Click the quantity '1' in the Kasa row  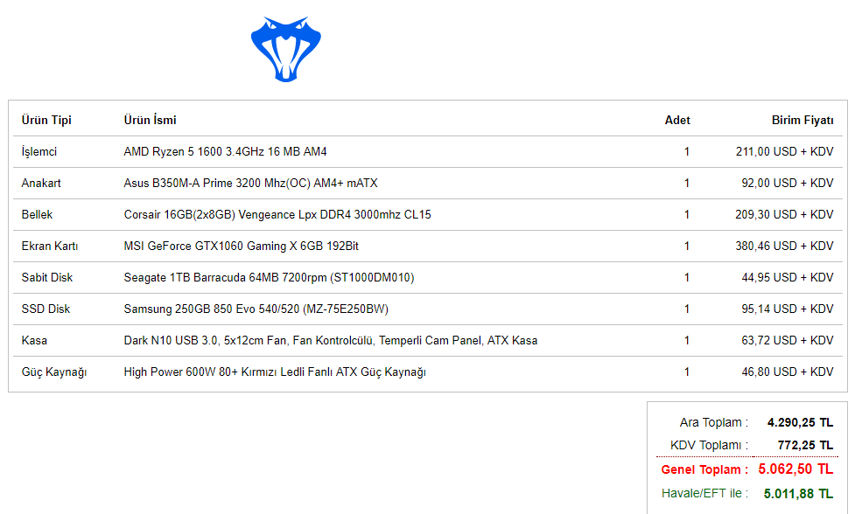687,341
